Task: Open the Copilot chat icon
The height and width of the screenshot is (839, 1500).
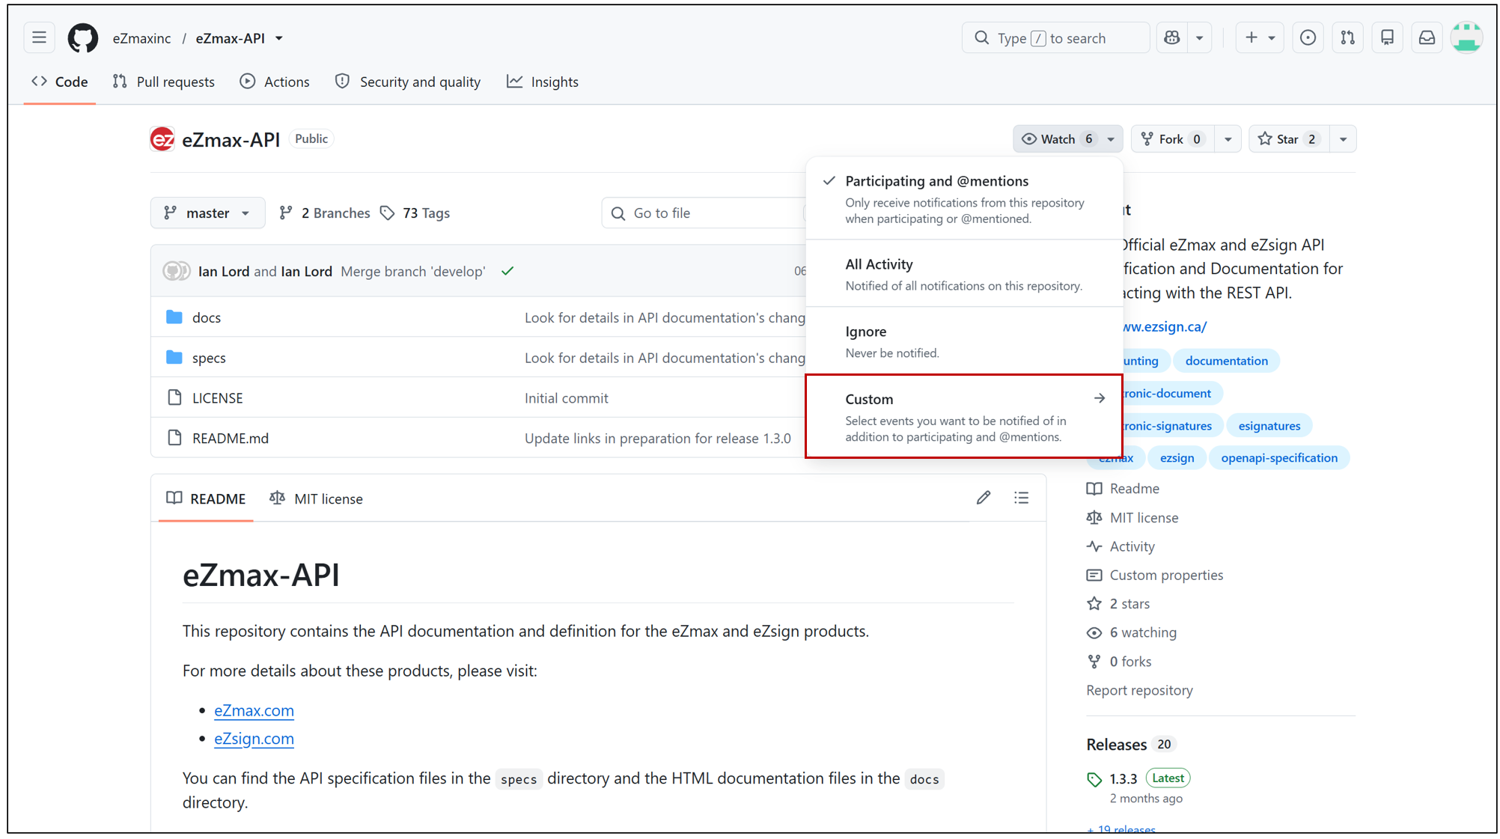Action: pyautogui.click(x=1172, y=37)
